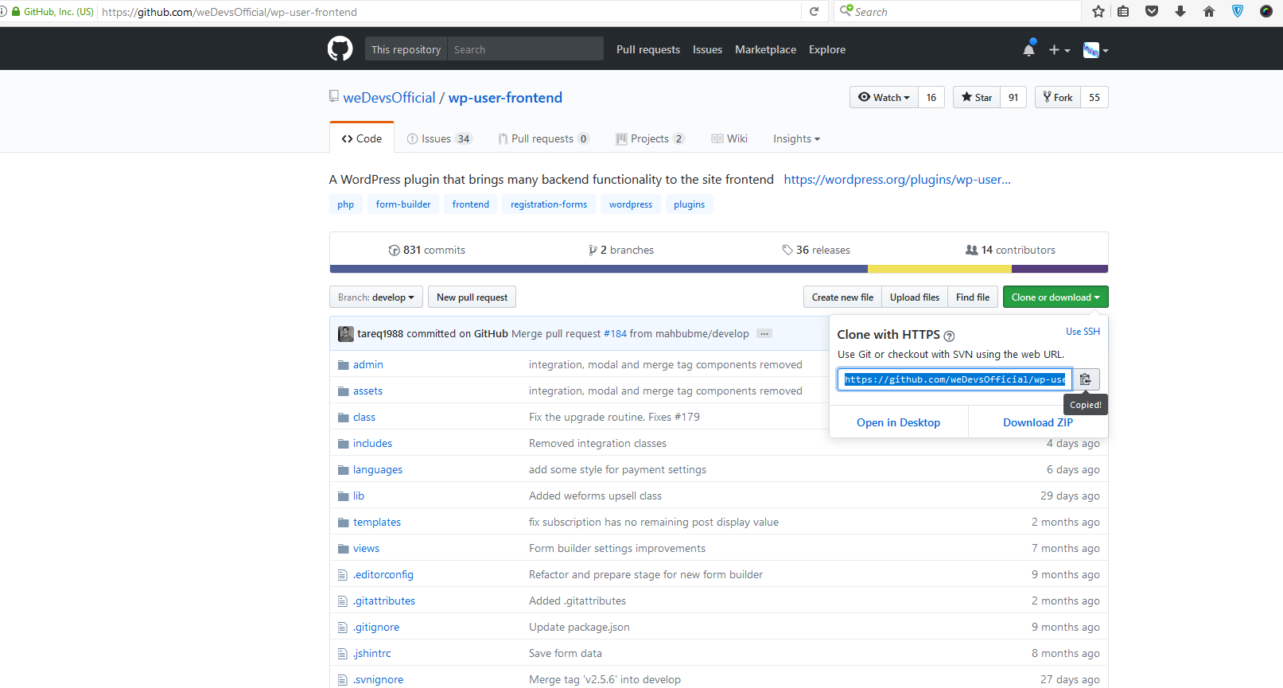View 14 contributors
The height and width of the screenshot is (688, 1283).
(1010, 250)
